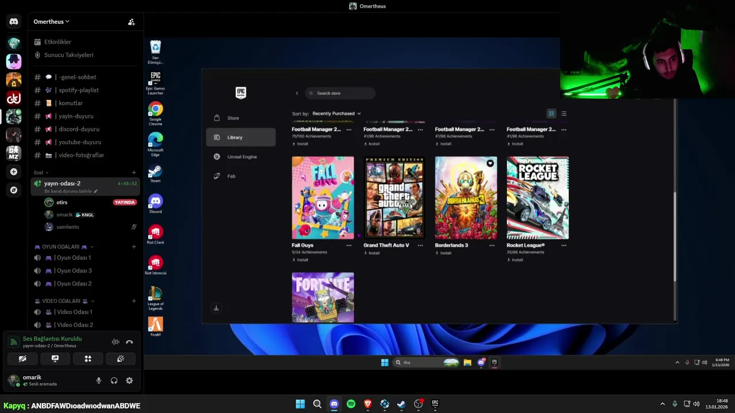
Task: Click Epic launcher back arrow
Action: coord(297,93)
